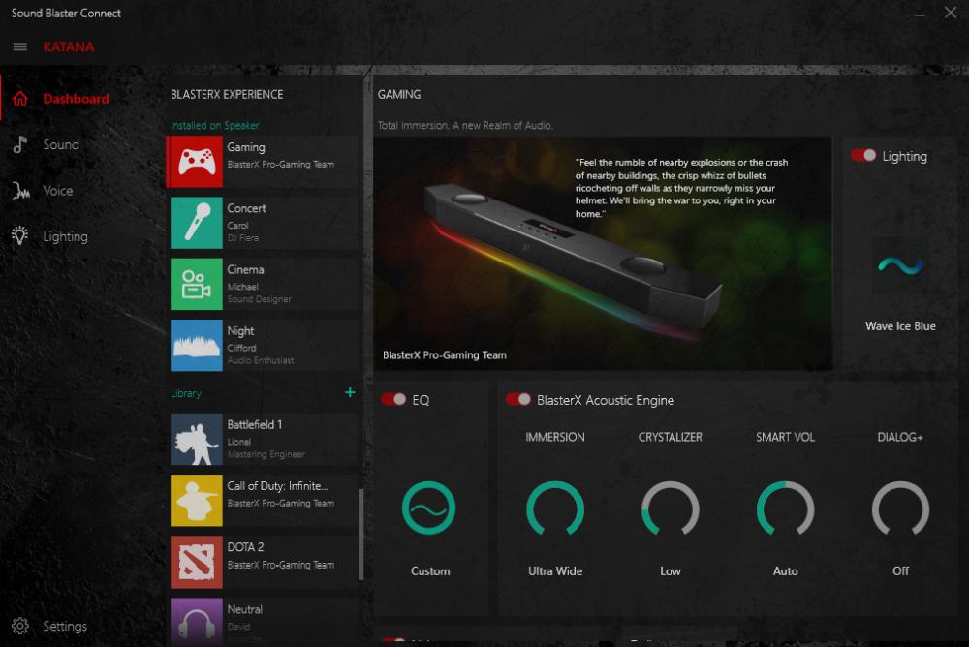Viewport: 969px width, 647px height.
Task: Open the Custom EQ preset circle
Action: point(428,508)
